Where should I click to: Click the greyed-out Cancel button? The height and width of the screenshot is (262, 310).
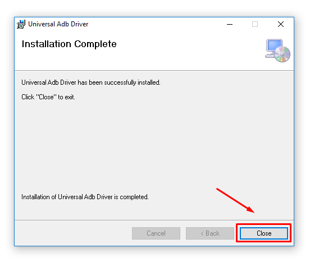click(x=156, y=233)
